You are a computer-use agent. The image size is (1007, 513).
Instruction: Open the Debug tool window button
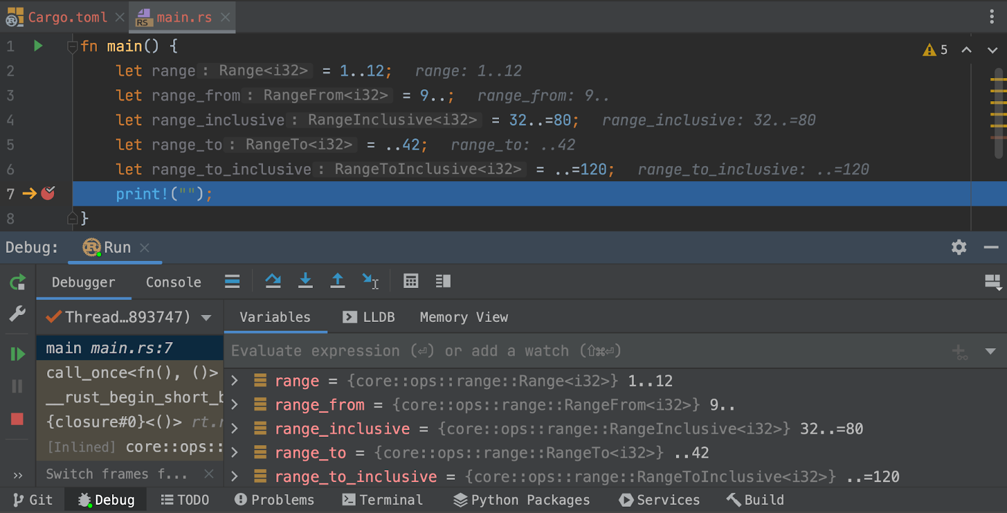pyautogui.click(x=106, y=500)
